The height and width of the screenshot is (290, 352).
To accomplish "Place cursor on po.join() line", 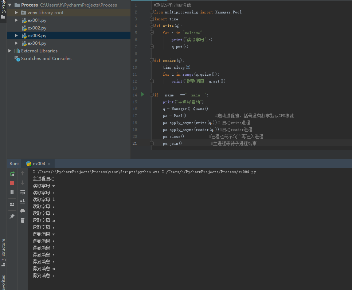I will pyautogui.click(x=172, y=143).
